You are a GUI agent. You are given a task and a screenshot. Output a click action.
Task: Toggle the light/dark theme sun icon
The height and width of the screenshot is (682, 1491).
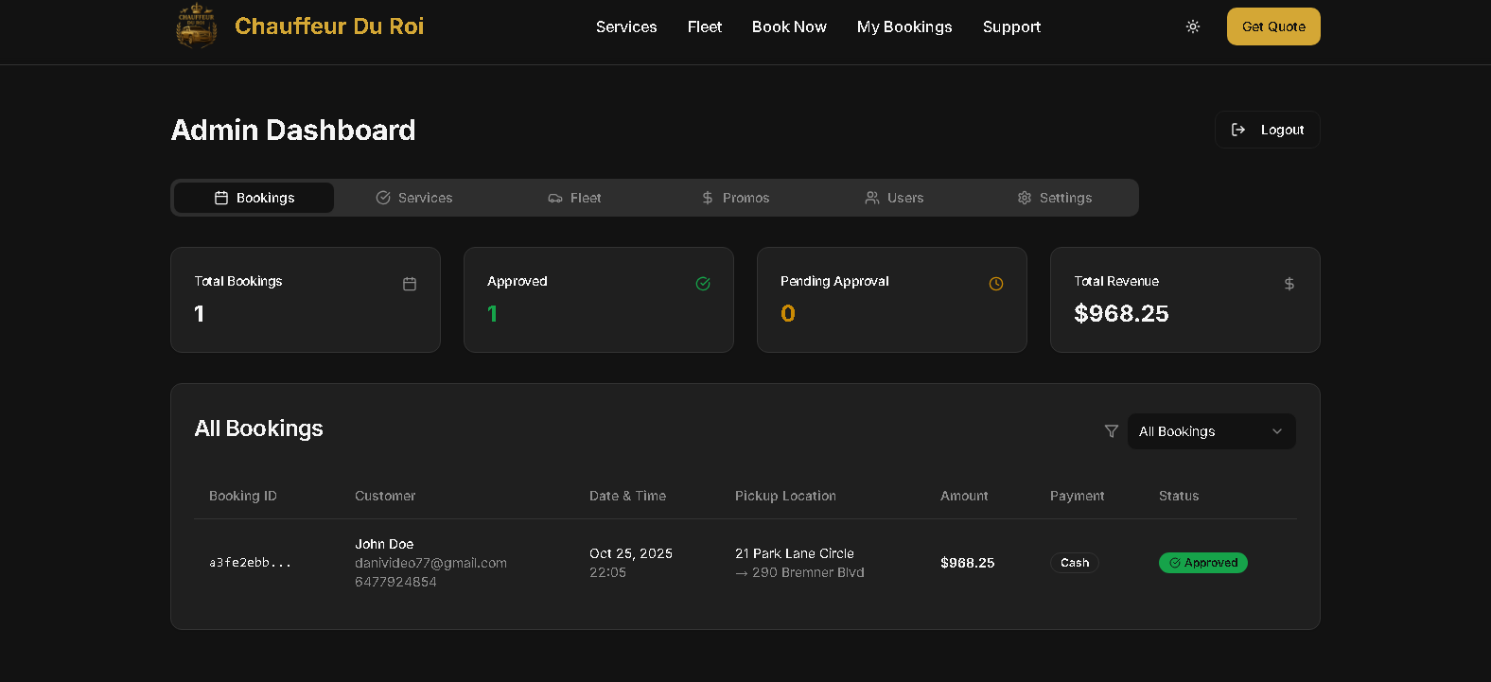tap(1192, 26)
